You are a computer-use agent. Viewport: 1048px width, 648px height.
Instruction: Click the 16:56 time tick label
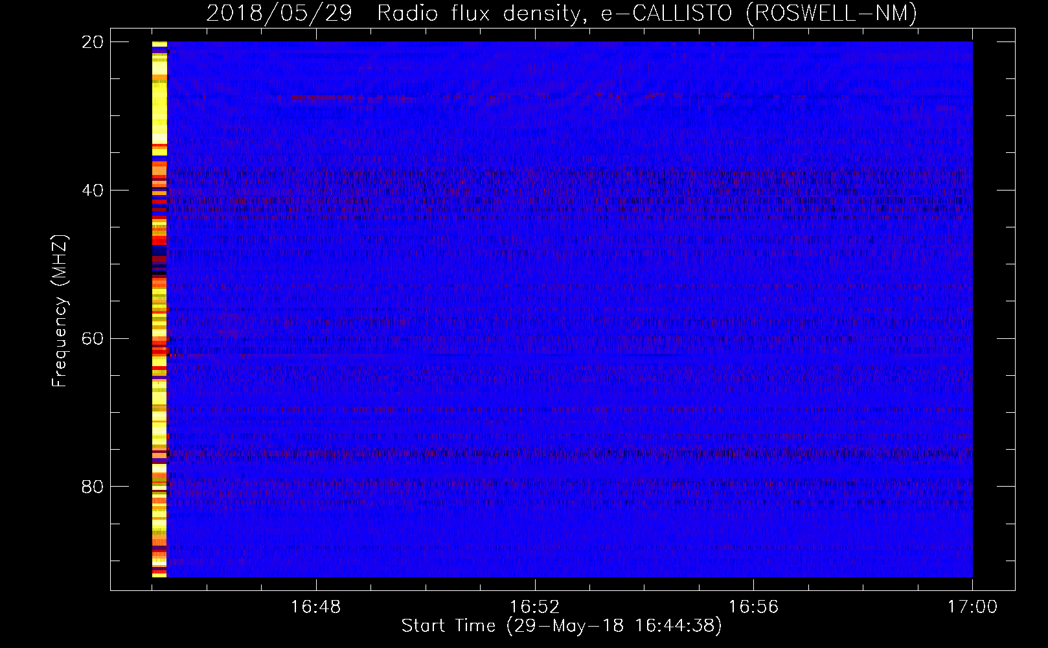click(753, 607)
